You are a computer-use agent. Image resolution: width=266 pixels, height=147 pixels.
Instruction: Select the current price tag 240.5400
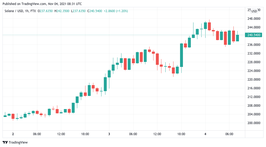pos(254,35)
